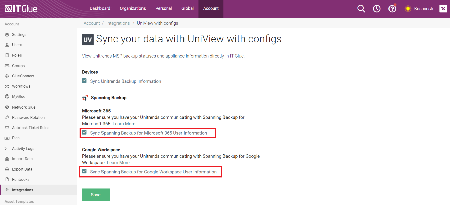Viewport: 450px width, 206px height.
Task: Open the recent history clock icon
Action: tap(377, 9)
